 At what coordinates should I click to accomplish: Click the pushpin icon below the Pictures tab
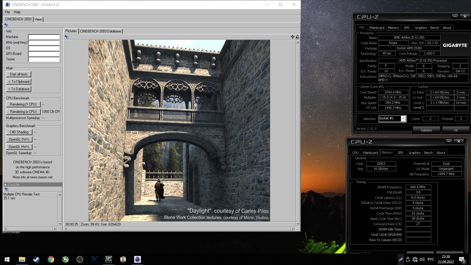point(67,37)
